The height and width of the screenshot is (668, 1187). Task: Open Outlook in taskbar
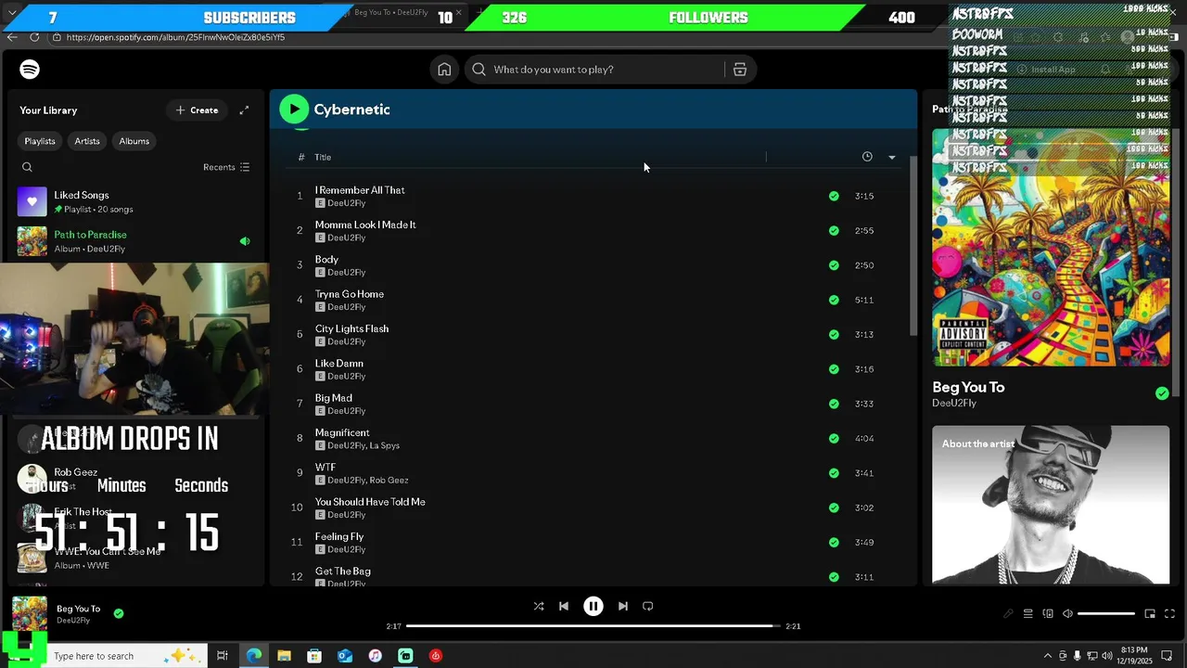click(x=345, y=656)
